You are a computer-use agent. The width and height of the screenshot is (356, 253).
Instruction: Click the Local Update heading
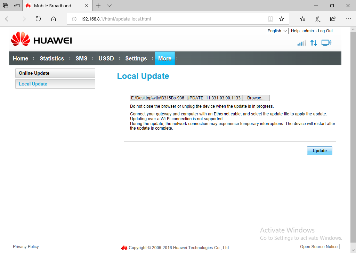click(x=143, y=76)
